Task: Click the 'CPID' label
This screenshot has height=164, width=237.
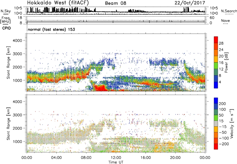Action: 7,28
